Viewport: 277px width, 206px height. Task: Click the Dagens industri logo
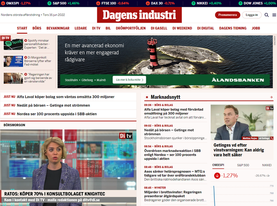click(139, 15)
